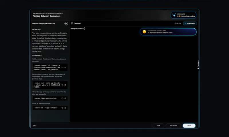229x137 pixels.
Task: Open the KodeKloud AI help banner
Action: tap(183, 15)
